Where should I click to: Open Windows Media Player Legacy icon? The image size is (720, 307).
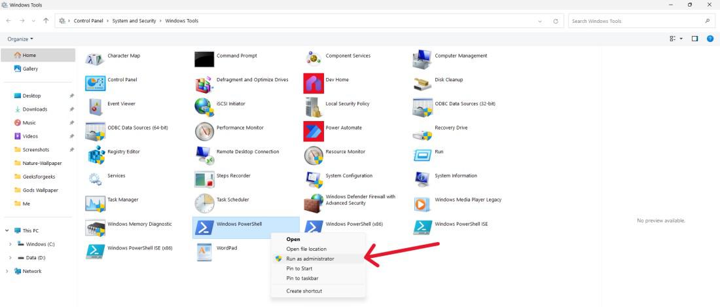tap(422, 204)
